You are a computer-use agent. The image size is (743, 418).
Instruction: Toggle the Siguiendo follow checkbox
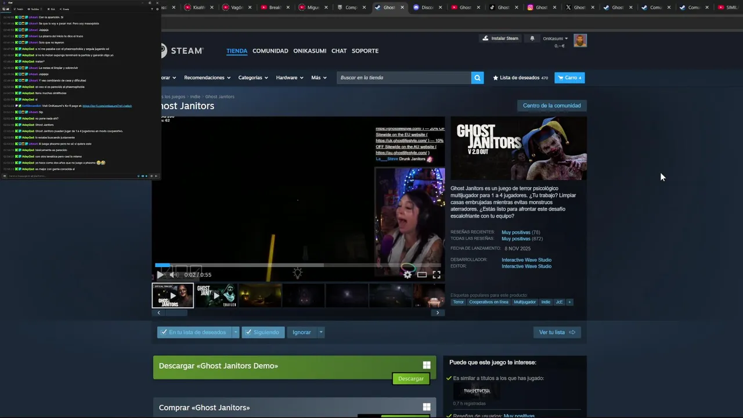tap(248, 332)
